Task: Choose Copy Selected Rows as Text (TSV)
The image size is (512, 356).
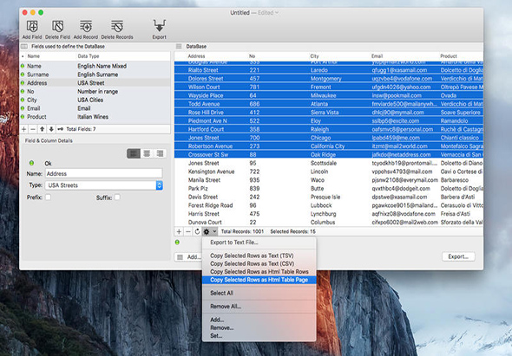Action: click(259, 256)
